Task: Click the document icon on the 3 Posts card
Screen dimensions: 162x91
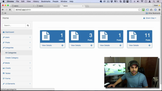Action: 75,36
